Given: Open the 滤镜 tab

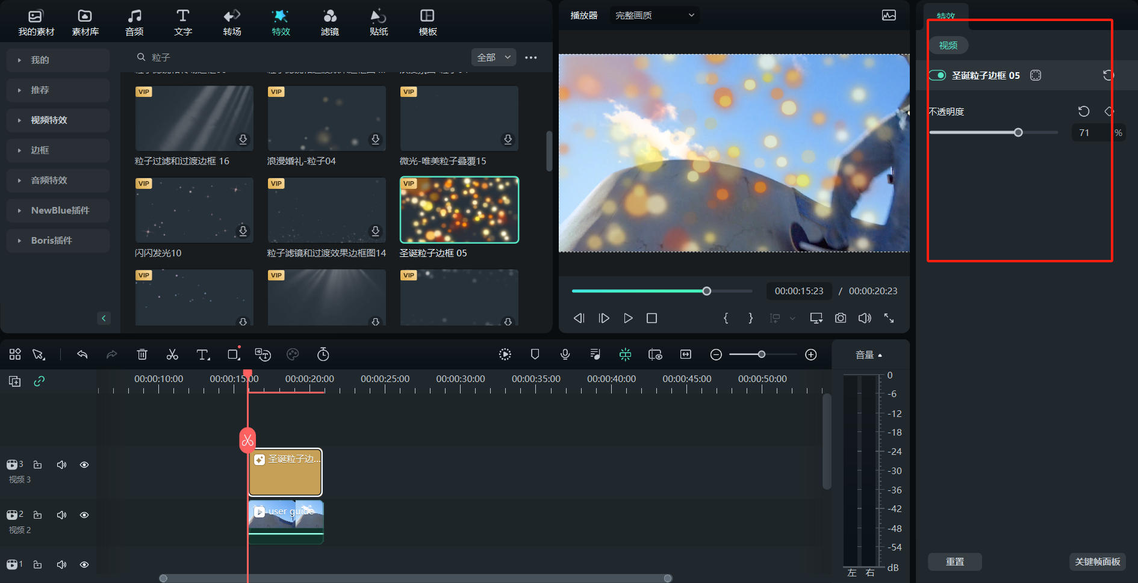Looking at the screenshot, I should click(x=329, y=22).
